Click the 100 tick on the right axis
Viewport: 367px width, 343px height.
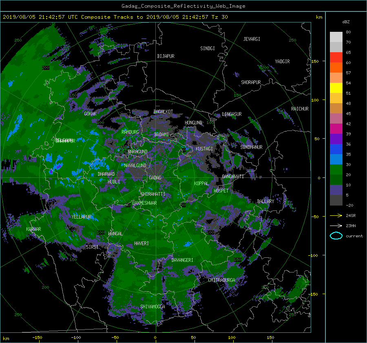[x=315, y=100]
